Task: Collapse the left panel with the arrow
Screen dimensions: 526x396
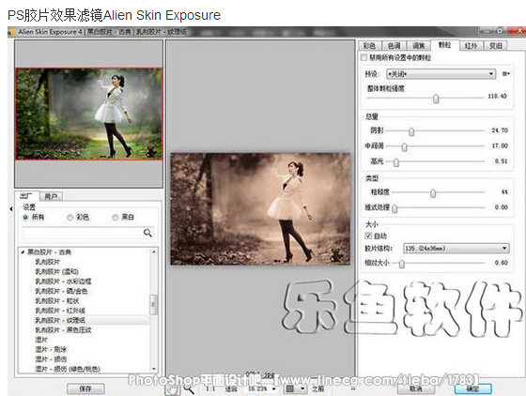Action: click(x=11, y=208)
